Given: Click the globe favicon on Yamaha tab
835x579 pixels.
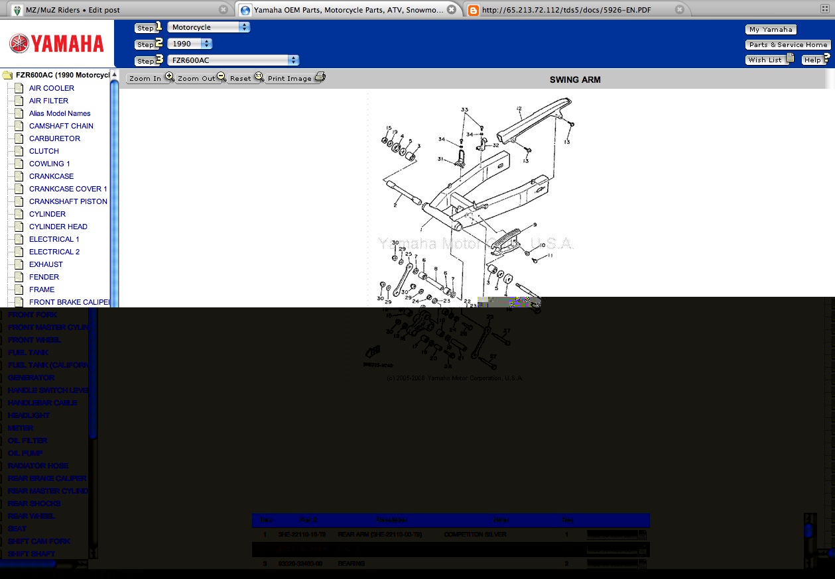Looking at the screenshot, I should (245, 10).
